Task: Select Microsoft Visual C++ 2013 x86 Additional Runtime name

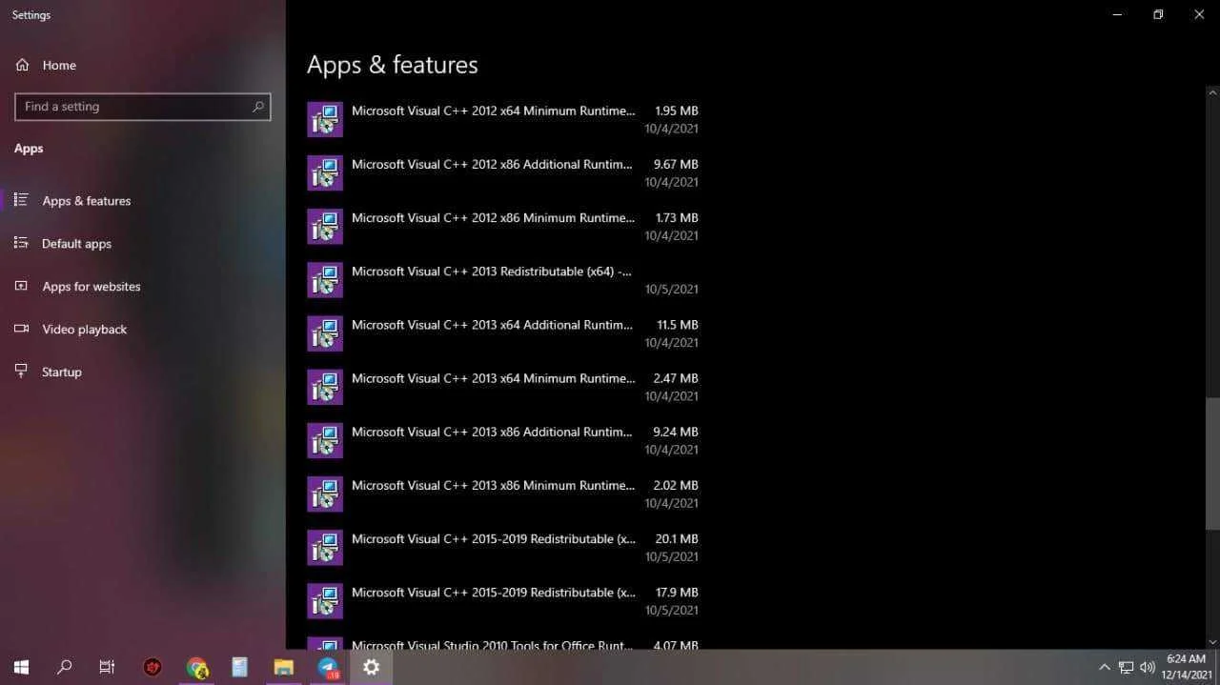Action: (x=492, y=432)
